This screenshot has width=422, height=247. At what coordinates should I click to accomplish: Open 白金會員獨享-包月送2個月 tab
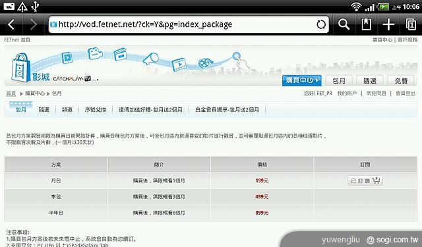(227, 109)
